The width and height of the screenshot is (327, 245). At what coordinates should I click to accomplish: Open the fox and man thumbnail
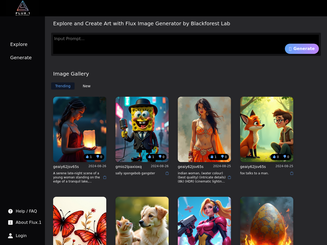267,129
